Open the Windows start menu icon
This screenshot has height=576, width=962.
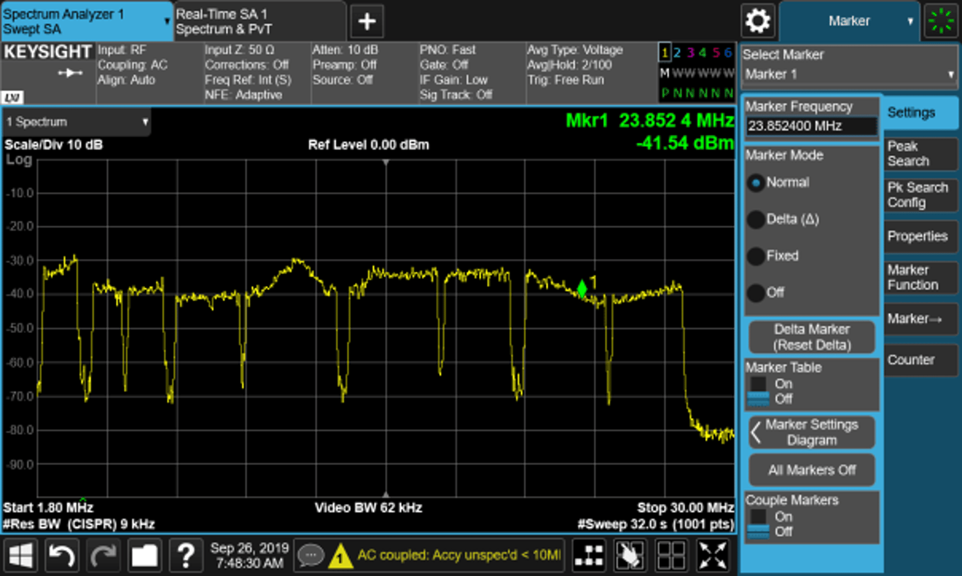click(20, 555)
